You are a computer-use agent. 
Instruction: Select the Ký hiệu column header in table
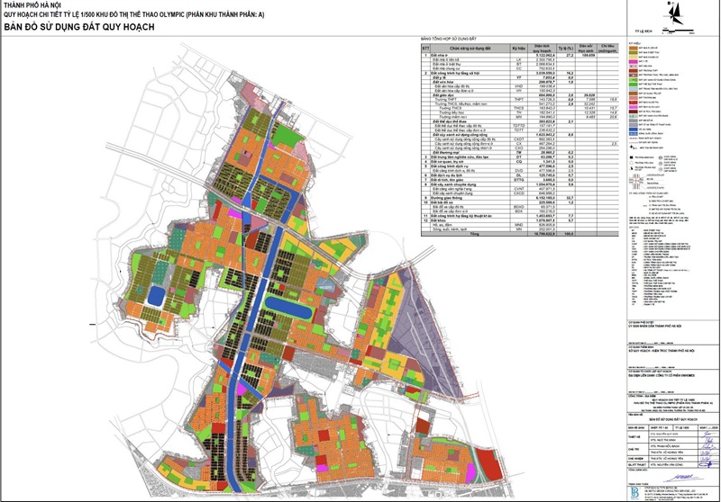pyautogui.click(x=517, y=47)
